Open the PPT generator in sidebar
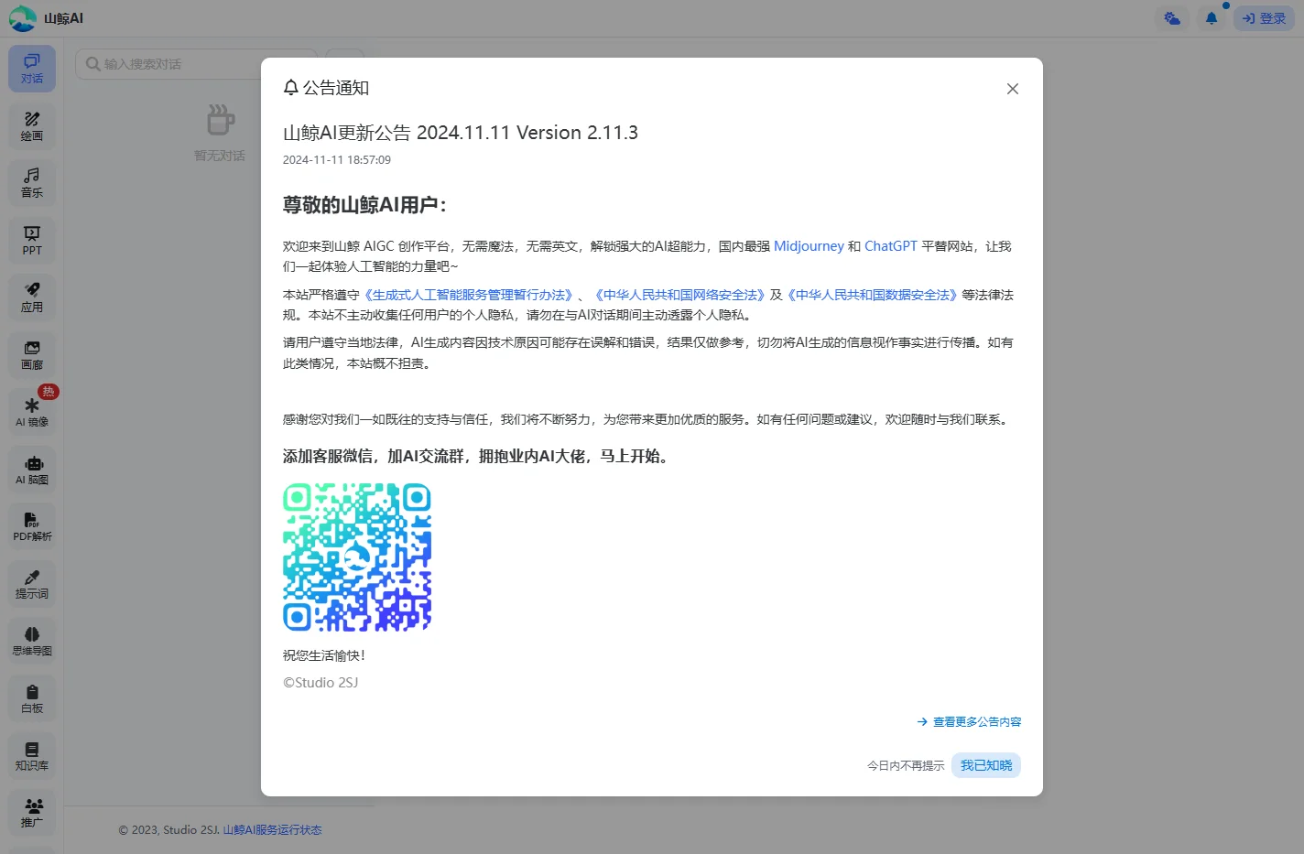The image size is (1304, 854). (x=32, y=241)
